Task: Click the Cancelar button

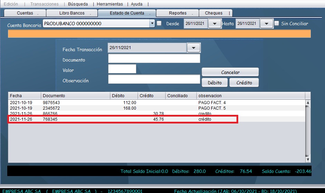Action: click(x=230, y=72)
